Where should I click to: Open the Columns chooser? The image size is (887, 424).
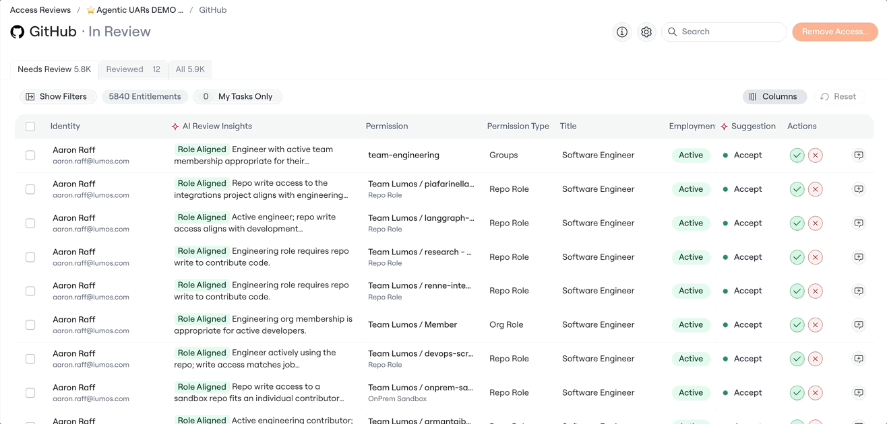coord(774,97)
